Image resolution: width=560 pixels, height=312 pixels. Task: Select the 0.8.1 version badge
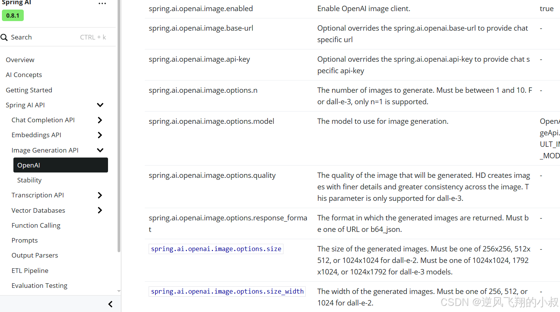pos(13,16)
